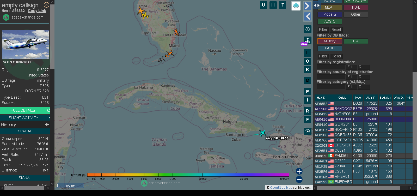417x196 pixels.
Task: Click the aircraft table horizontal scrollbar
Action: coord(359,188)
